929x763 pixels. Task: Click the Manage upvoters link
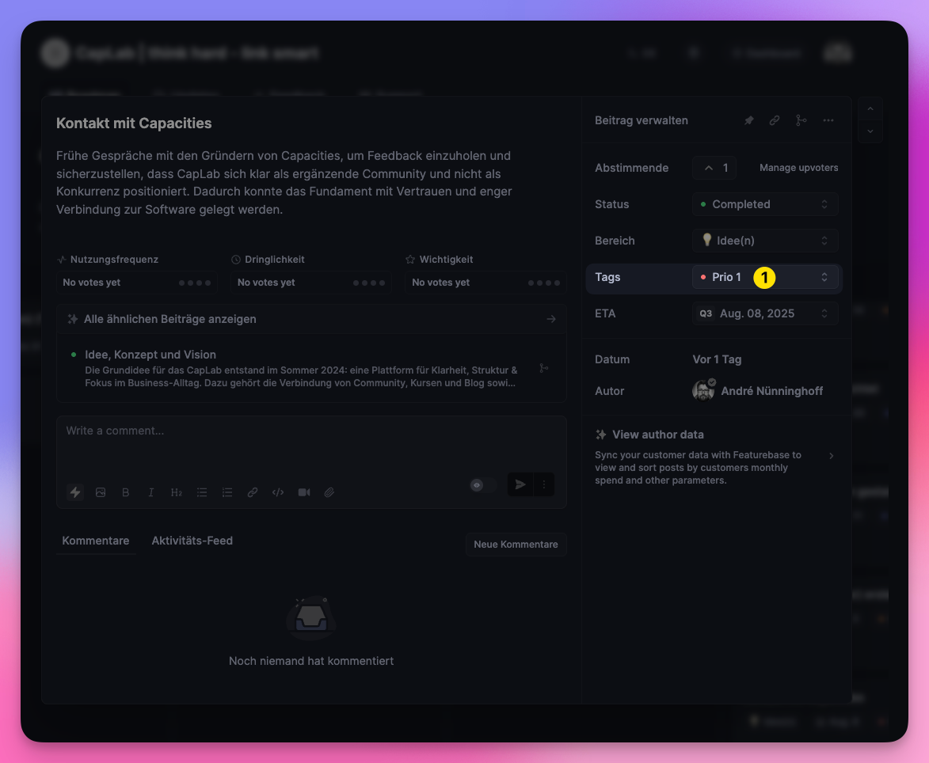click(798, 168)
